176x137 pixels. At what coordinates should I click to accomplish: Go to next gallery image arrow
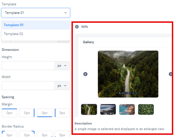pos(170,74)
